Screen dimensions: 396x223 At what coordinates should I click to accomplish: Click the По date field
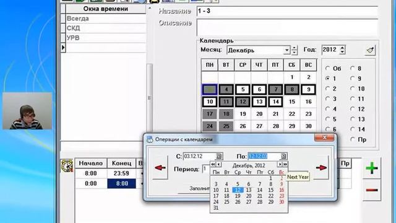(264, 156)
